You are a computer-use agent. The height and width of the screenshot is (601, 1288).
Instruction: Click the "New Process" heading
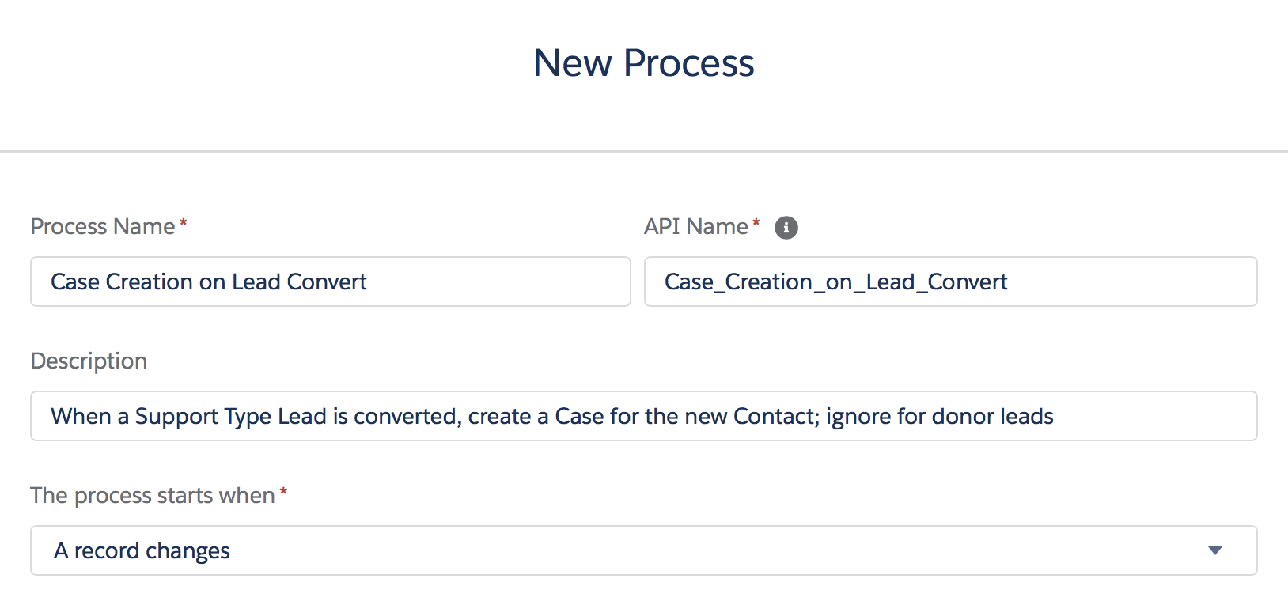click(x=644, y=62)
